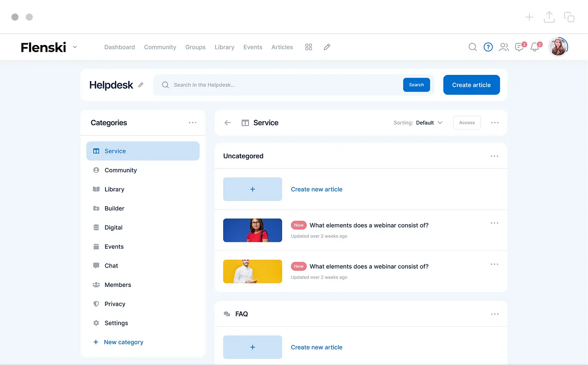Screen dimensions: 588x365
Task: Switch to the Community navigation tab
Action: pyautogui.click(x=160, y=47)
